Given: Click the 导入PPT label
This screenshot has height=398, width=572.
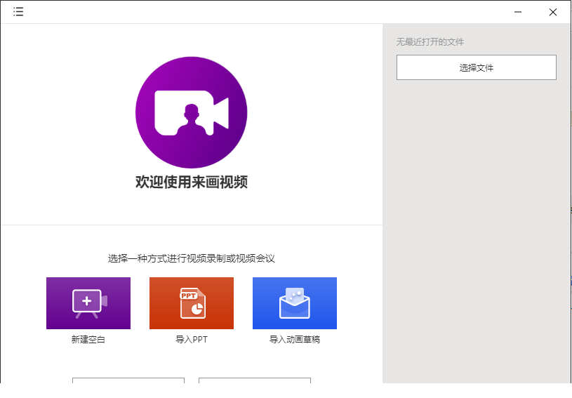Looking at the screenshot, I should [x=192, y=340].
